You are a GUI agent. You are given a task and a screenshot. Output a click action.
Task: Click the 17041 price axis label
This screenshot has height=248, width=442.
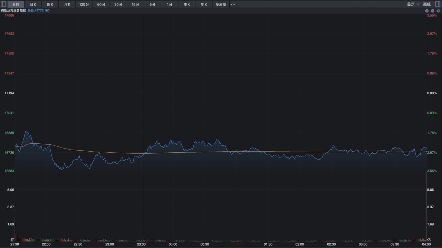[x=9, y=113]
